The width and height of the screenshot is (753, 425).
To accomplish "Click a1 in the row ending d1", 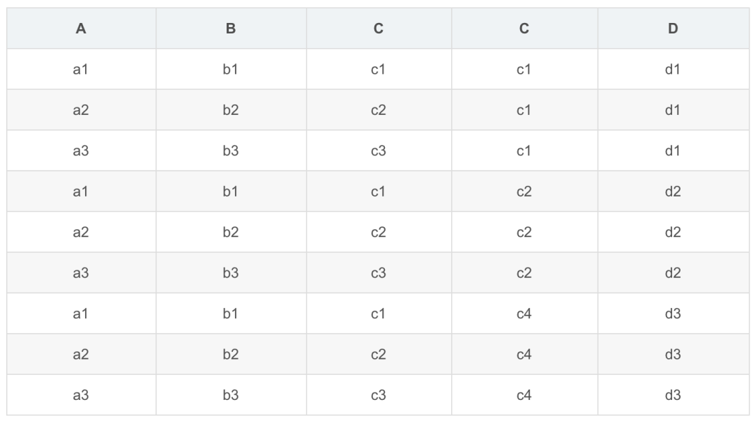I will click(x=81, y=70).
